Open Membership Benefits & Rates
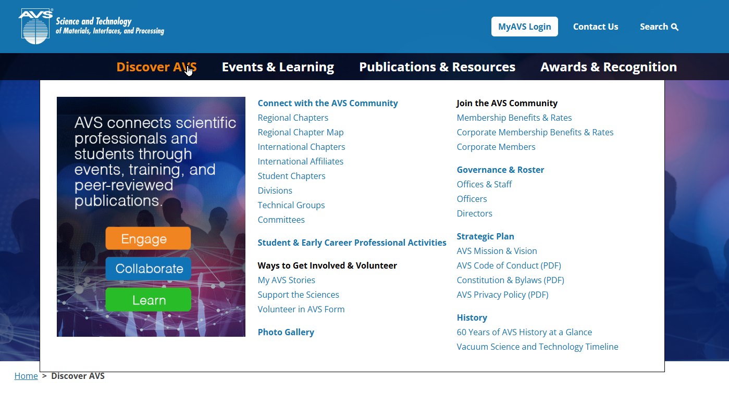The image size is (729, 406). point(514,118)
